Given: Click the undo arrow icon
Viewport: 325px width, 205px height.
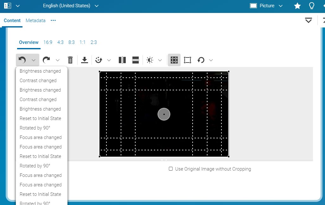Looking at the screenshot, I should (x=22, y=60).
